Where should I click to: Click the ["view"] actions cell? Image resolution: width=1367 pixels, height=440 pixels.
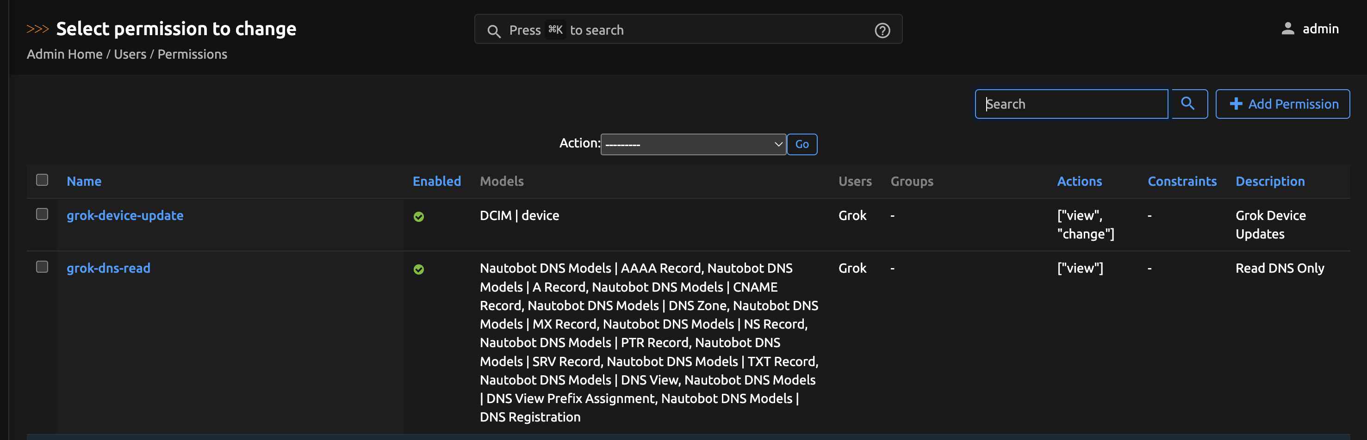1080,268
